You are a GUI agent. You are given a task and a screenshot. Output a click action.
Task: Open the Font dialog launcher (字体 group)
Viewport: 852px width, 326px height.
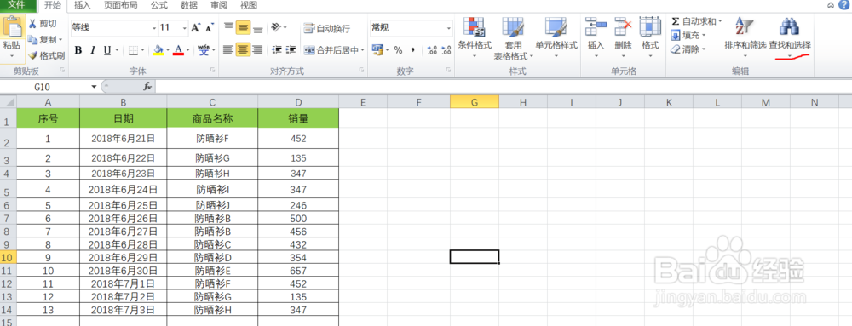[x=212, y=71]
